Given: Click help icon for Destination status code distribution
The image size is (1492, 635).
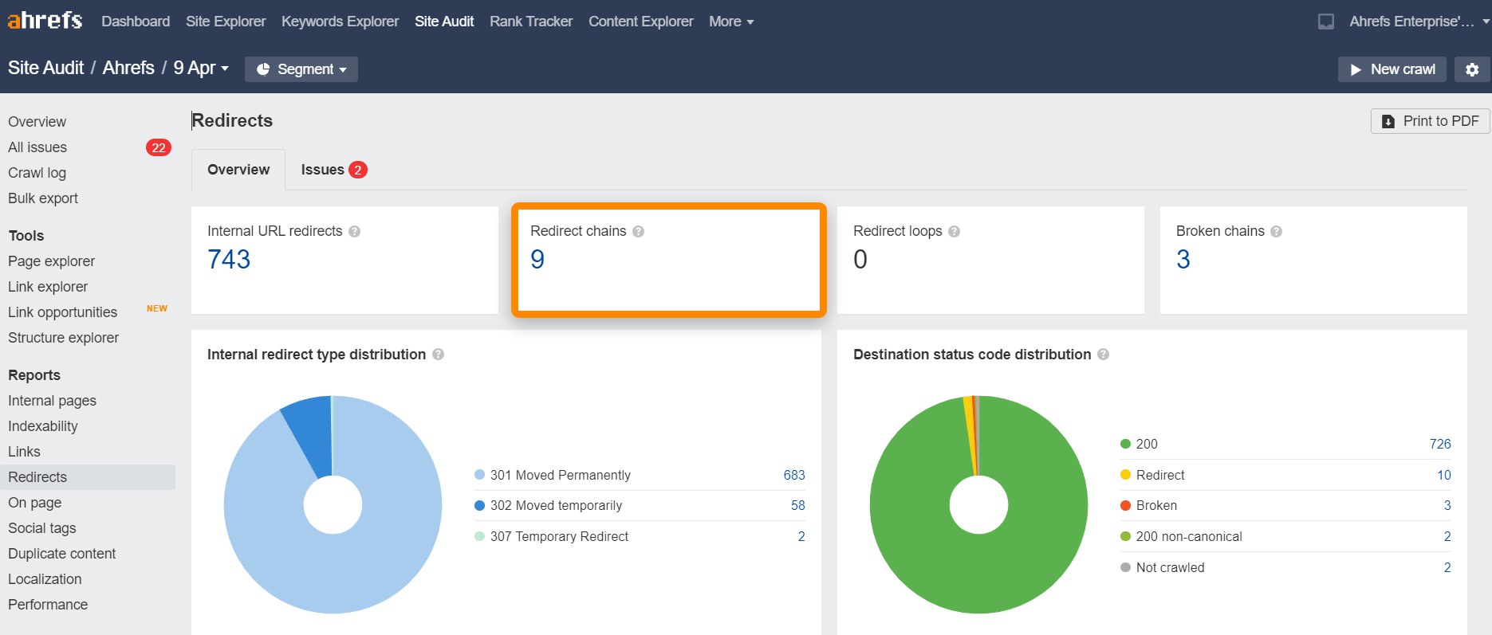Looking at the screenshot, I should tap(1103, 355).
